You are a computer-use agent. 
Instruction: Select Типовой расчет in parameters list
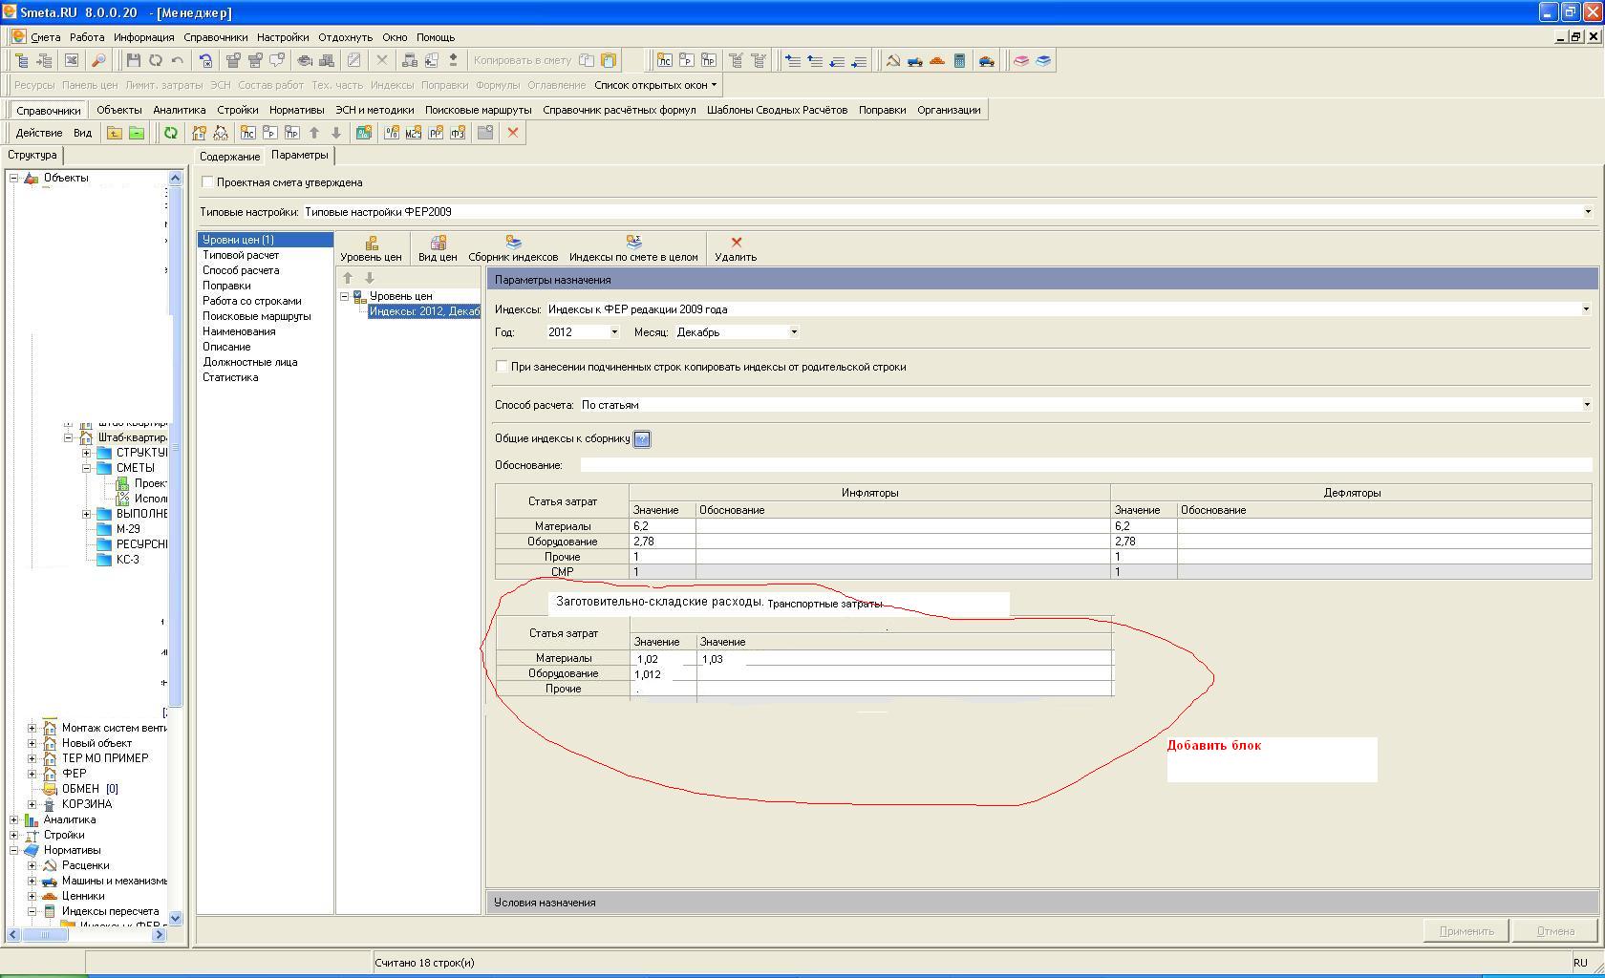[x=241, y=255]
